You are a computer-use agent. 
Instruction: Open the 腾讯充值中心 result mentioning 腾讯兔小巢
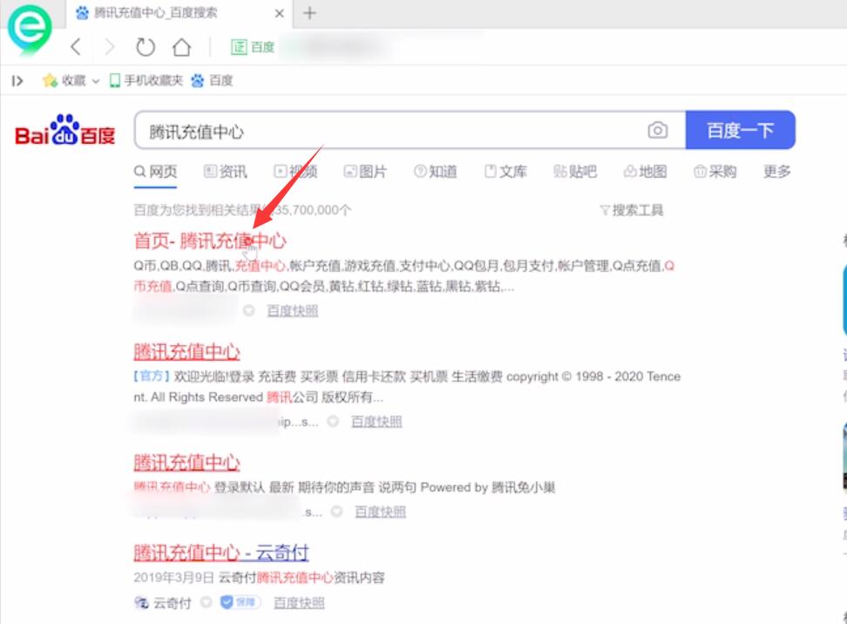(186, 463)
